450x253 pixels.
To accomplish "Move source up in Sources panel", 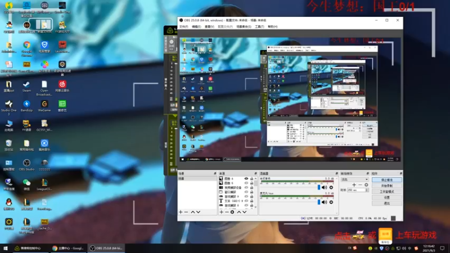I will coord(238,212).
